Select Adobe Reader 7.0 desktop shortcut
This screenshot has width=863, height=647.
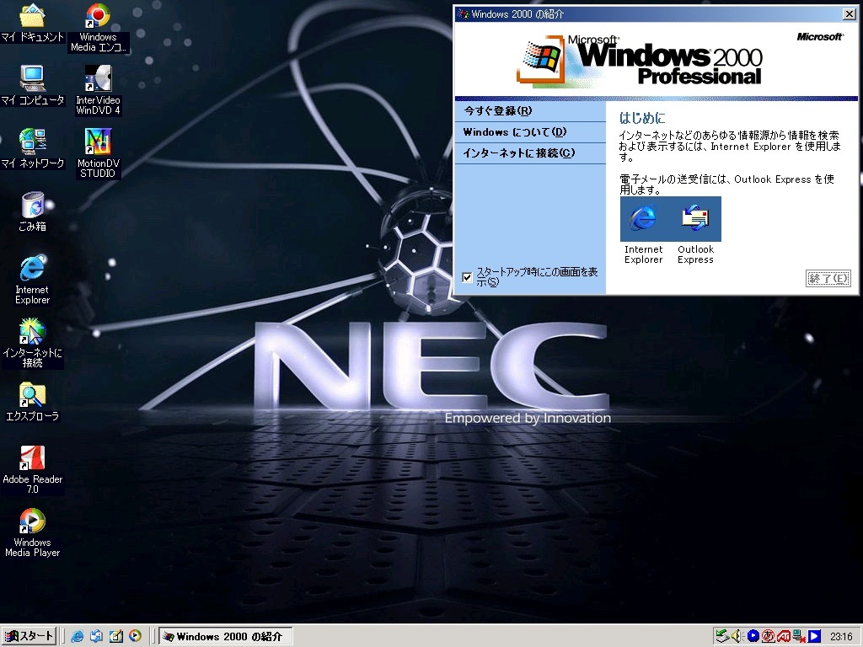(x=33, y=469)
